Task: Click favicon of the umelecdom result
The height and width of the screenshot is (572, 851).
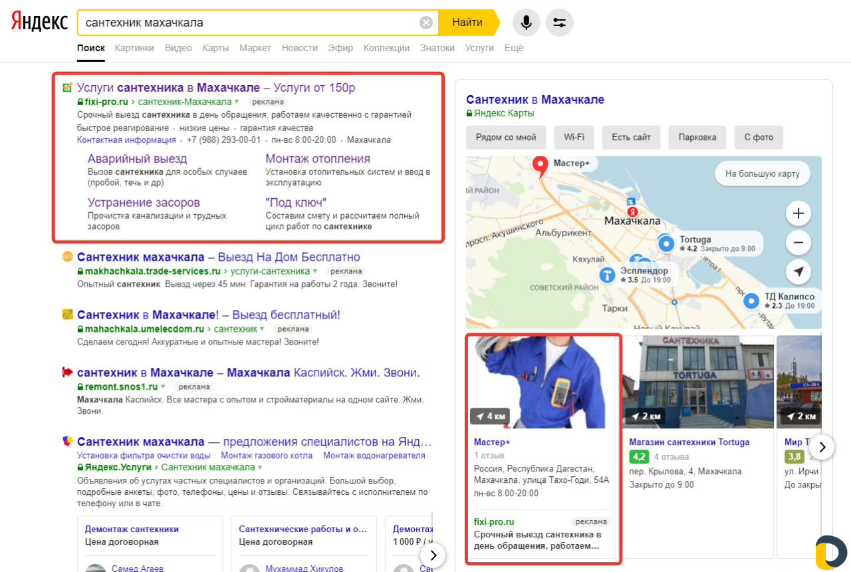Action: pos(67,314)
